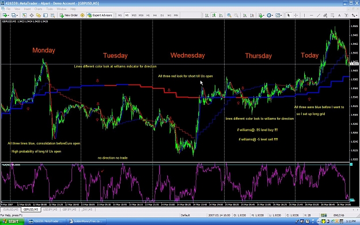Click the 'Monday' label on the chart
The height and width of the screenshot is (225, 360).
click(x=44, y=50)
